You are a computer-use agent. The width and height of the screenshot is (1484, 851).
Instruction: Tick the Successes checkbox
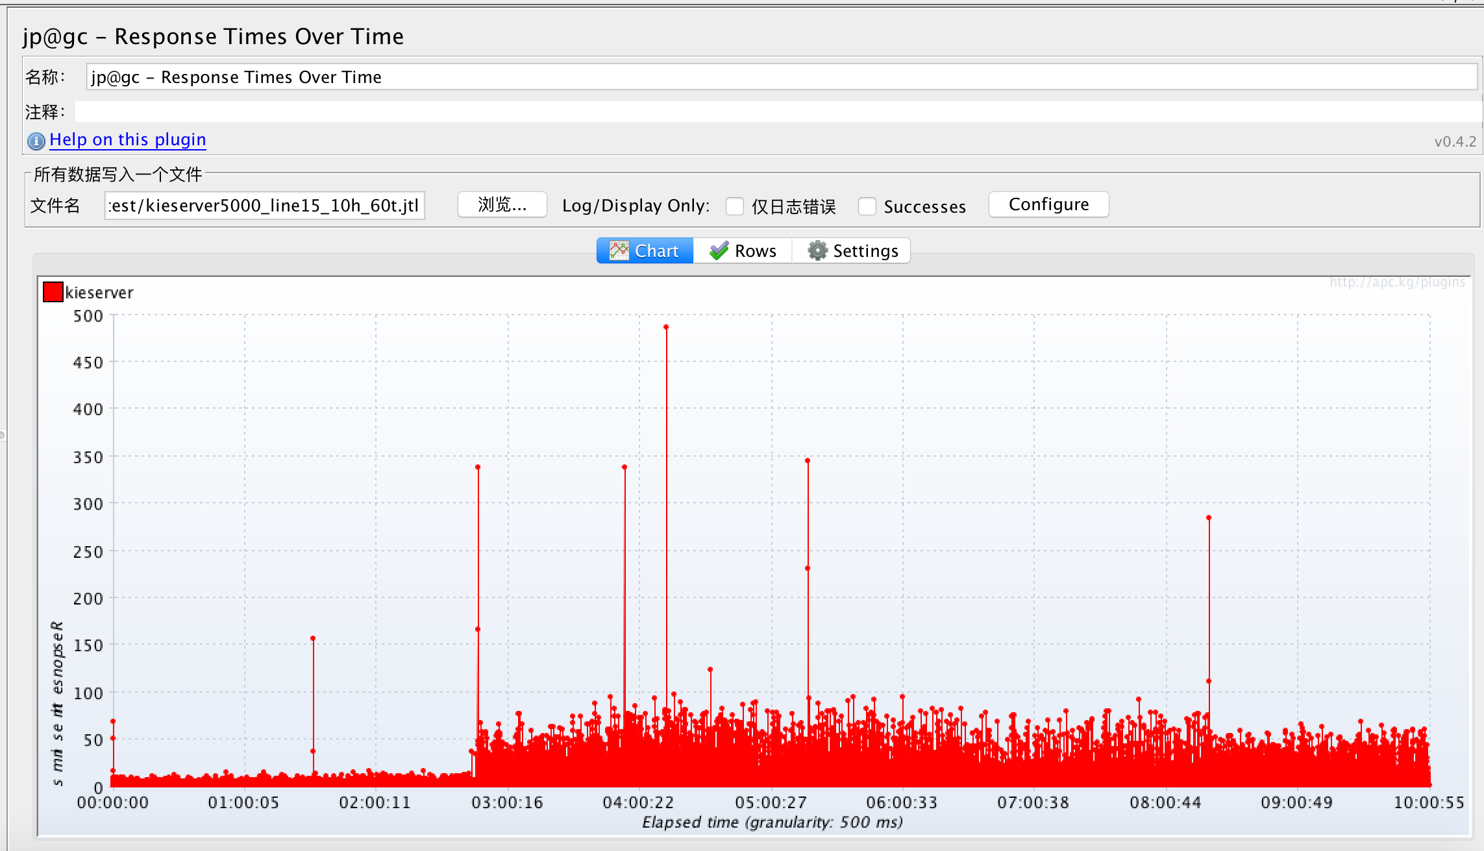click(x=867, y=206)
